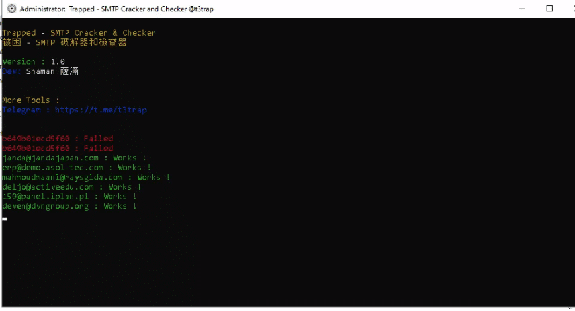Click the 'Dev: Shaman' line
This screenshot has height=311, width=575.
[x=40, y=71]
